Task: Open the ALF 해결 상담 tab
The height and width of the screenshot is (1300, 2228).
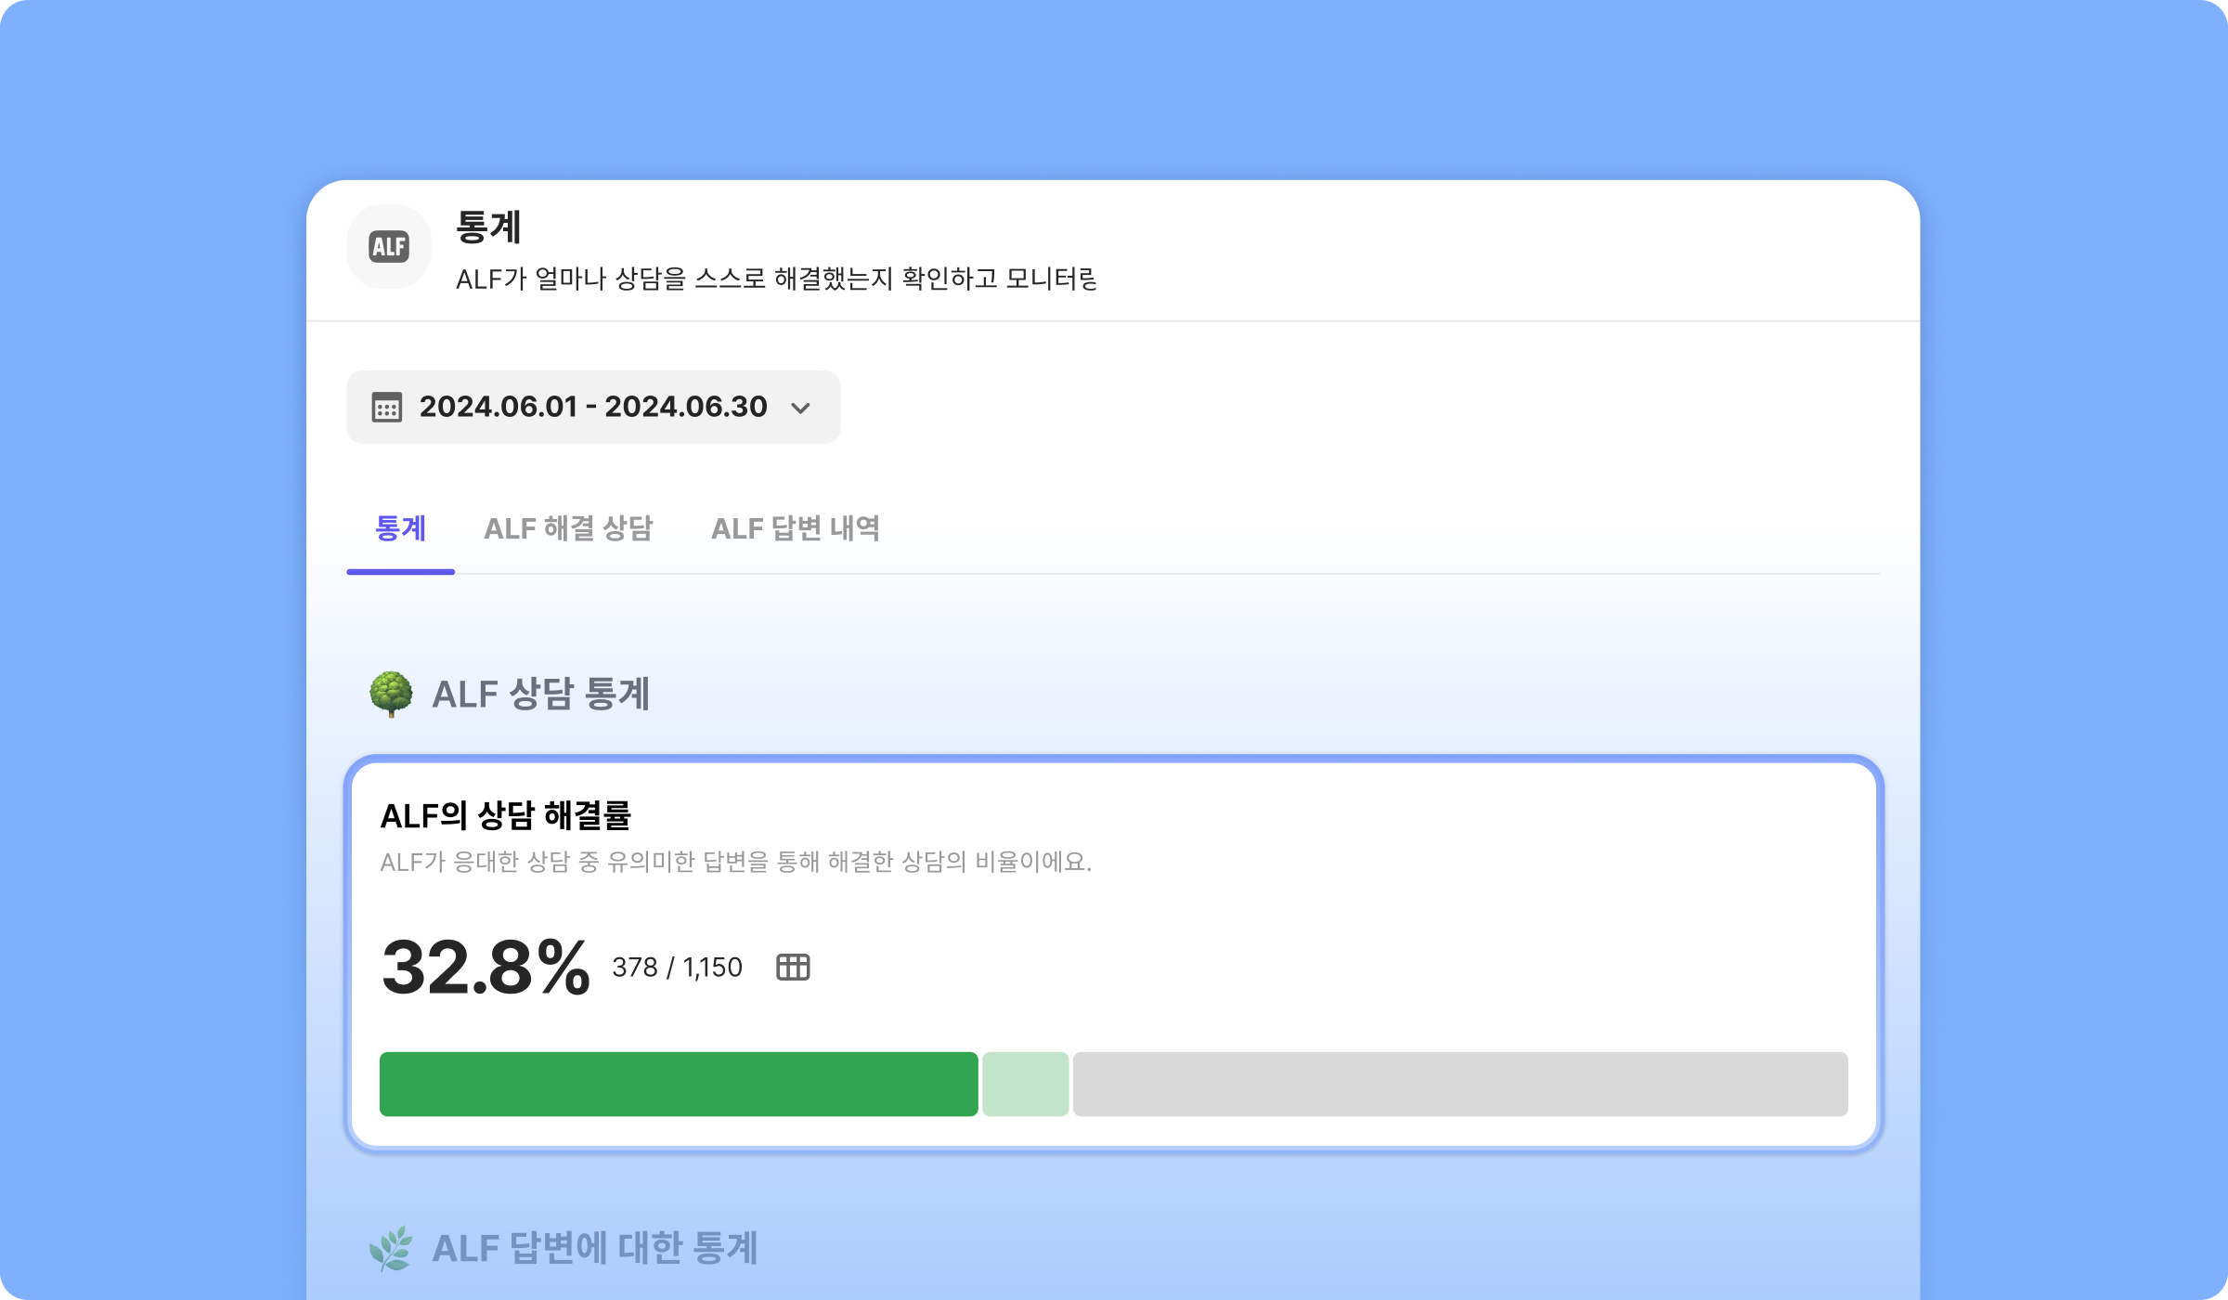Action: coord(568,528)
